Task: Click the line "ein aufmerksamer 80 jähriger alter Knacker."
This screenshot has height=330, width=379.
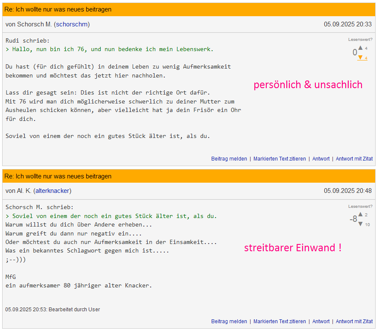Action: click(79, 286)
